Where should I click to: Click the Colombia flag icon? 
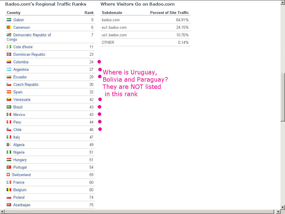9,62
